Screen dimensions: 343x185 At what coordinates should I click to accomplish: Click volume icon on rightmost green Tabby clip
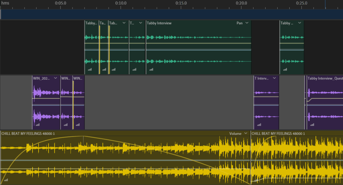click(285, 69)
